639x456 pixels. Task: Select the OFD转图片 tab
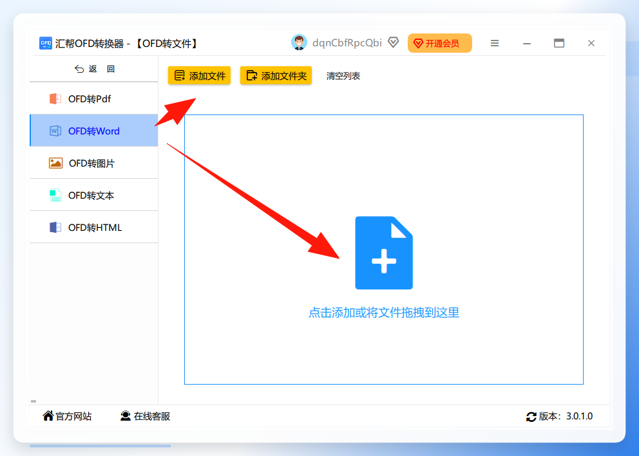coord(94,163)
